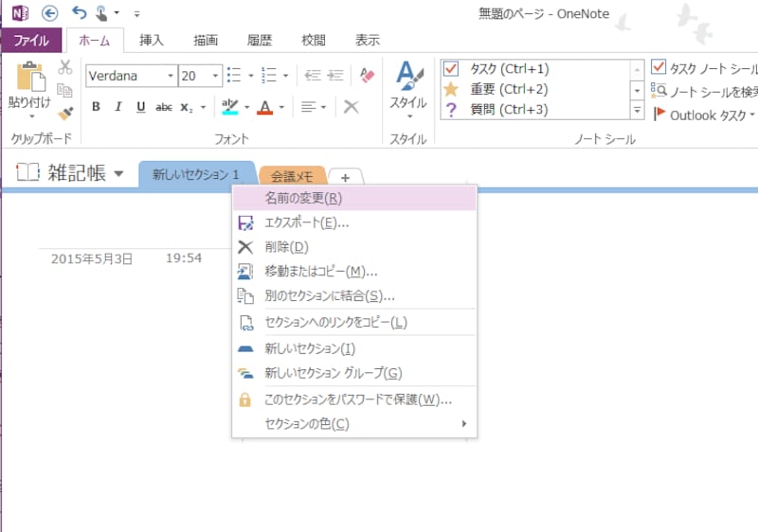Switch to the 表示 ribbon tab
The image size is (758, 532).
point(368,40)
